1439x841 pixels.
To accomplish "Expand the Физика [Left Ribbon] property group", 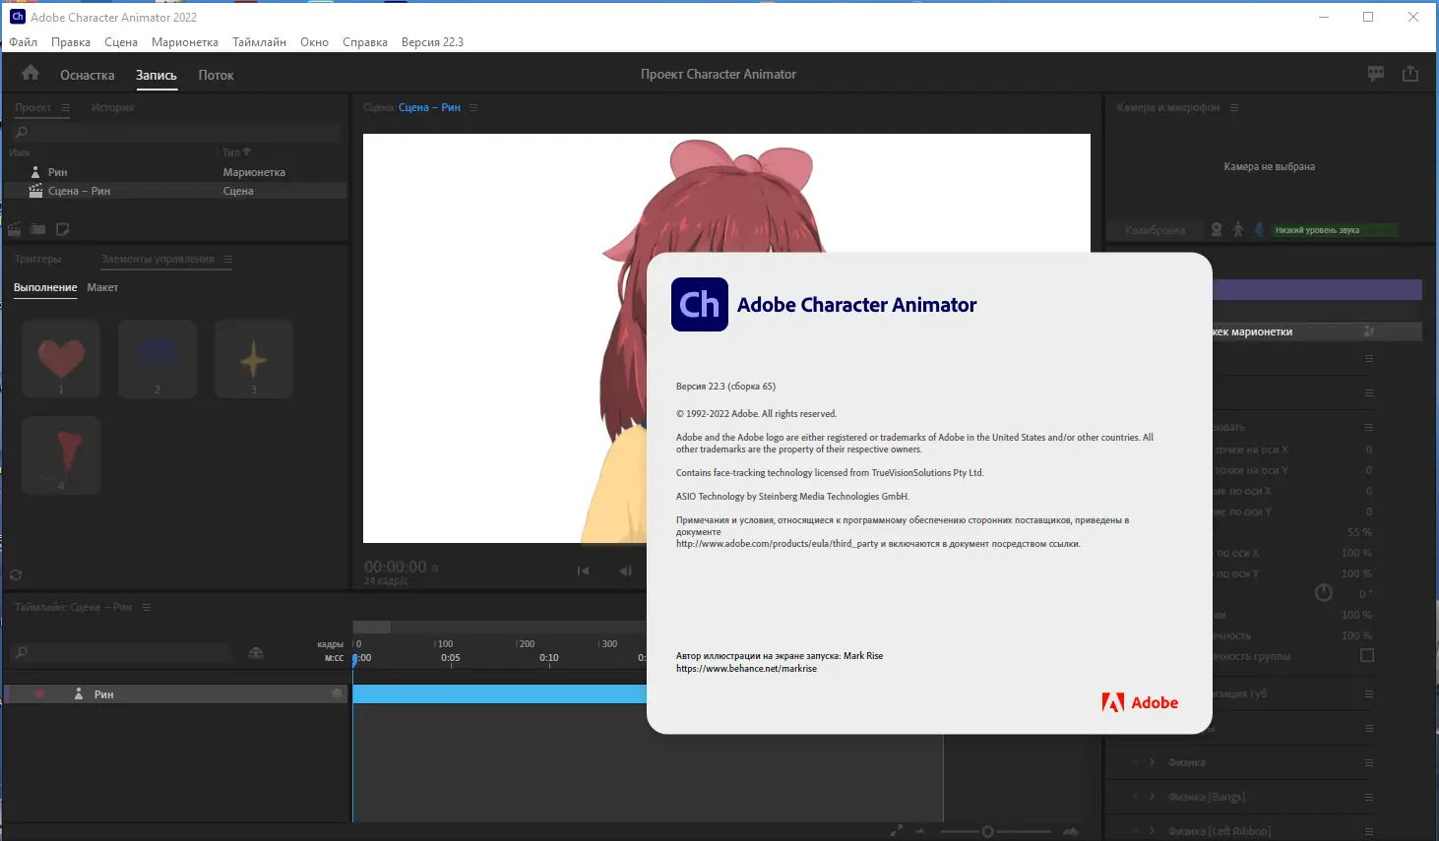I will (x=1154, y=830).
